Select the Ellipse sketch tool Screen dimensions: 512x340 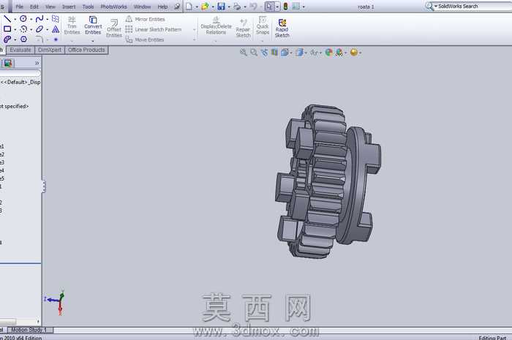[39, 29]
